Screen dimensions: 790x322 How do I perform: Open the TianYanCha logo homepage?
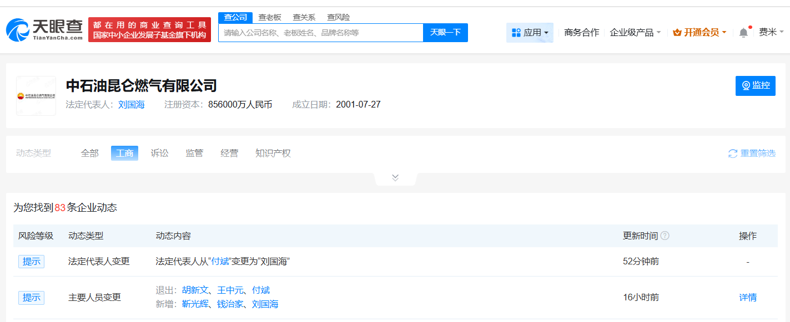44,30
